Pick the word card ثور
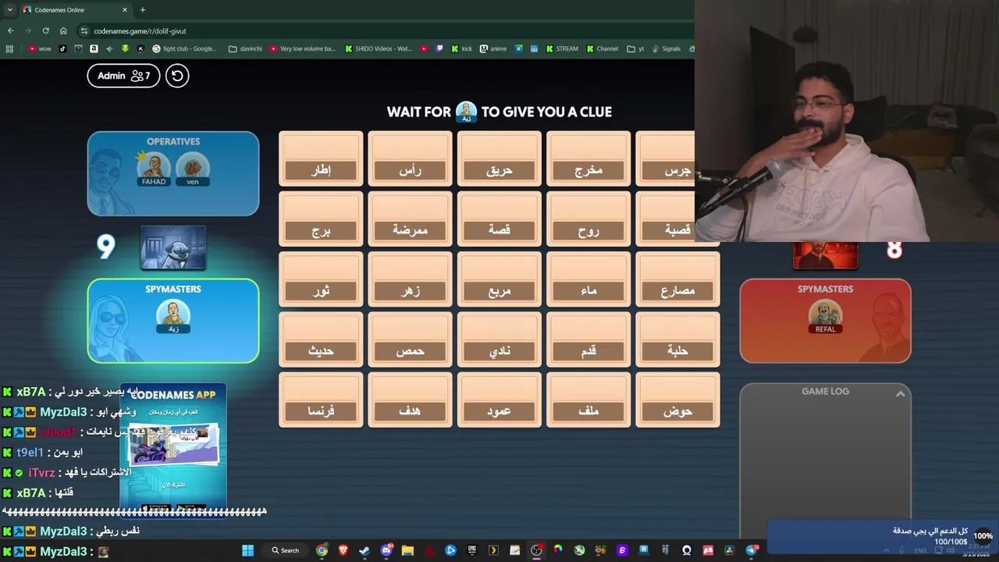The image size is (999, 562). [321, 279]
